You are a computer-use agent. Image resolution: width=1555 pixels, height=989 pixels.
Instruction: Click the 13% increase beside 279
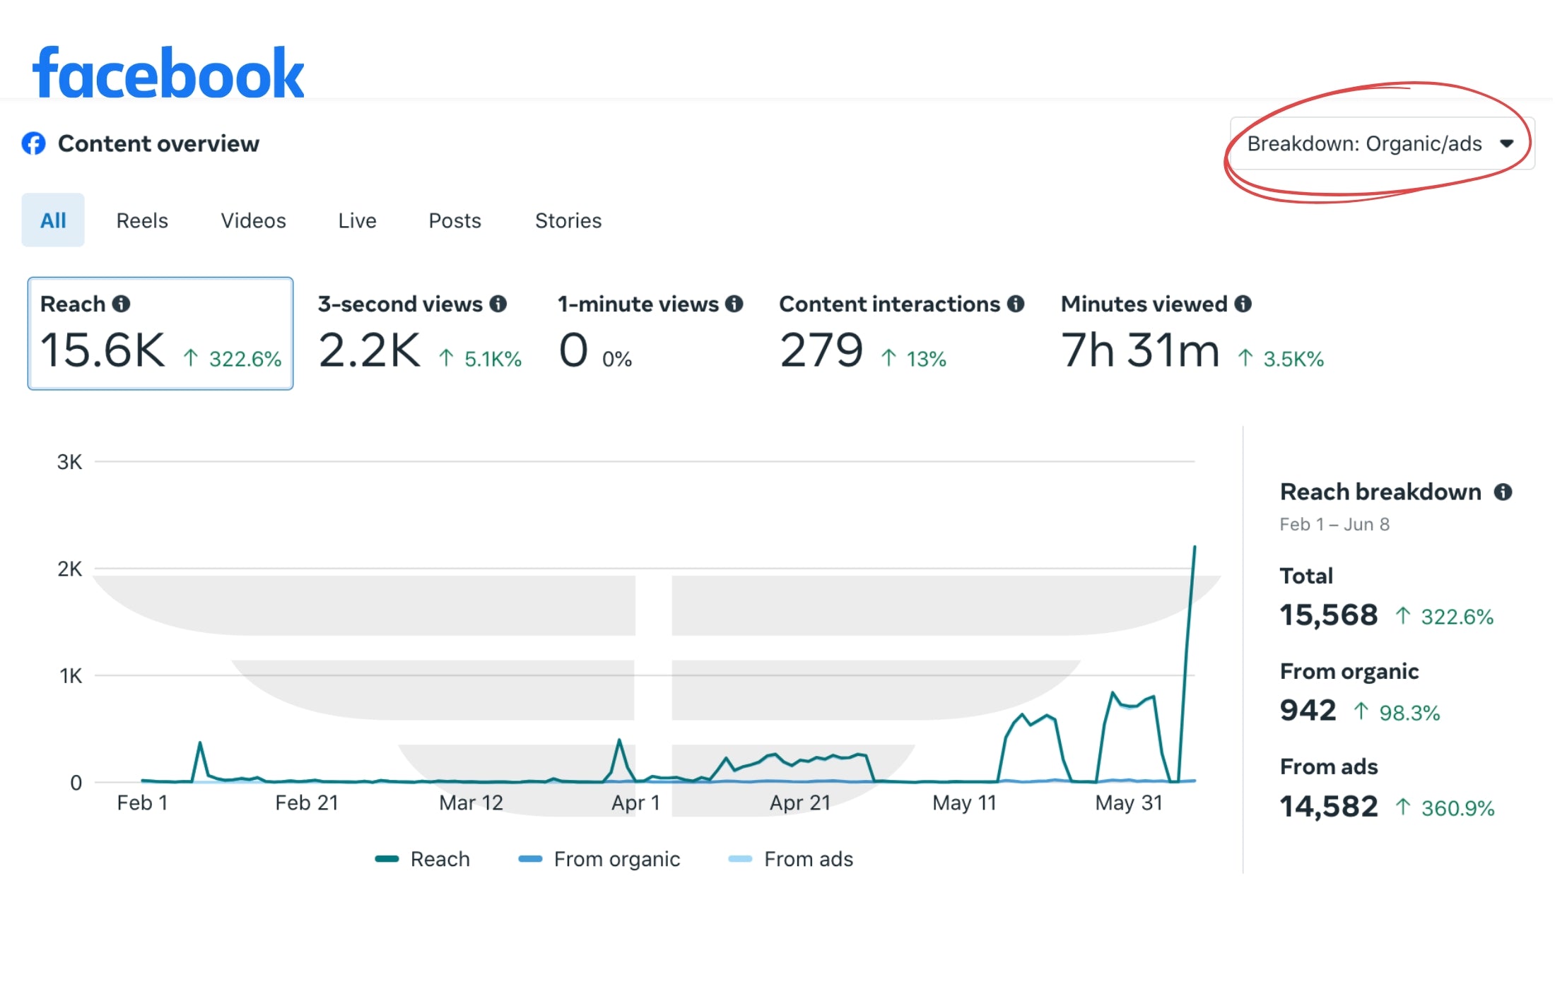914,358
